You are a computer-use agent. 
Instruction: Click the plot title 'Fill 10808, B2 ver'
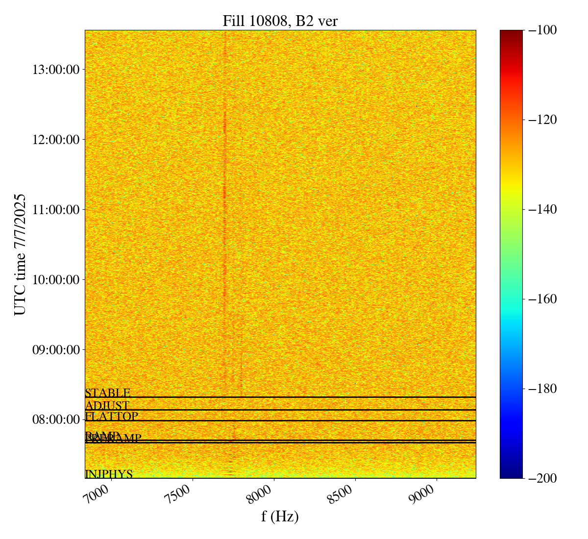tap(280, 21)
